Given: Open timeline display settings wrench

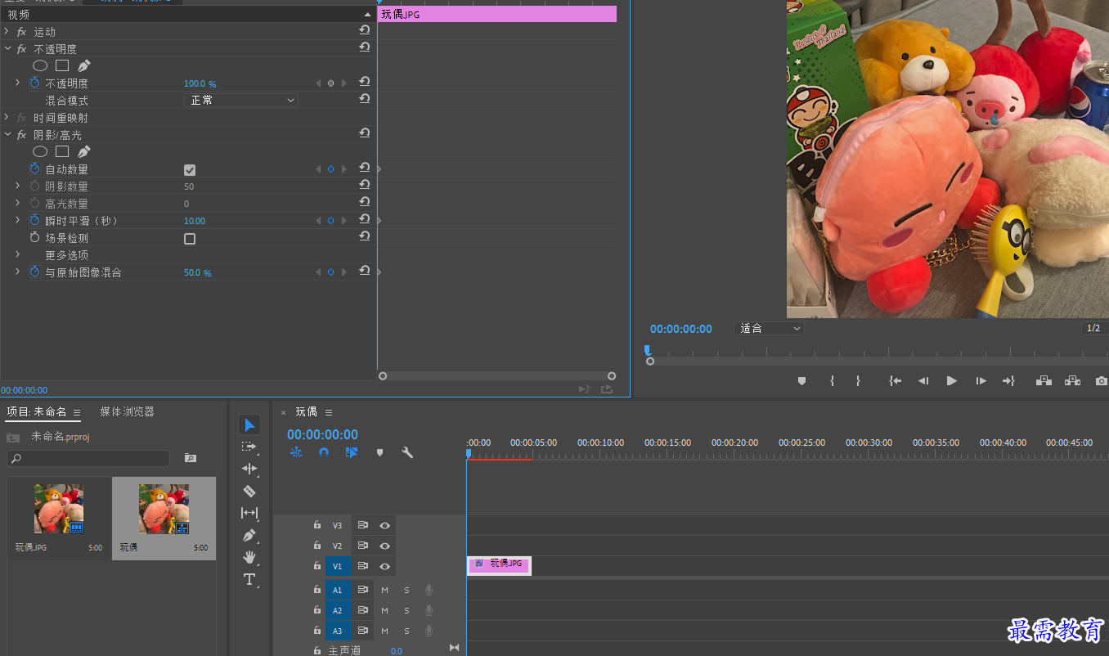Looking at the screenshot, I should [x=407, y=452].
